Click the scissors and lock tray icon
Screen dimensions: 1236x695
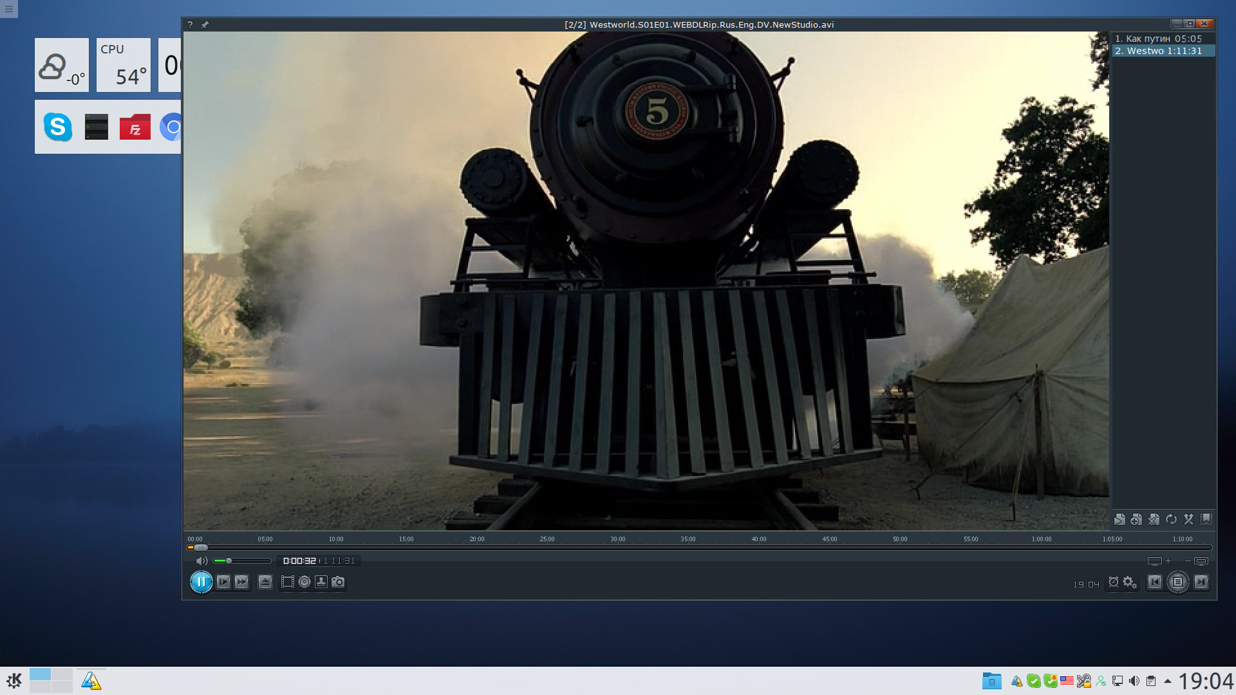[x=1084, y=681]
